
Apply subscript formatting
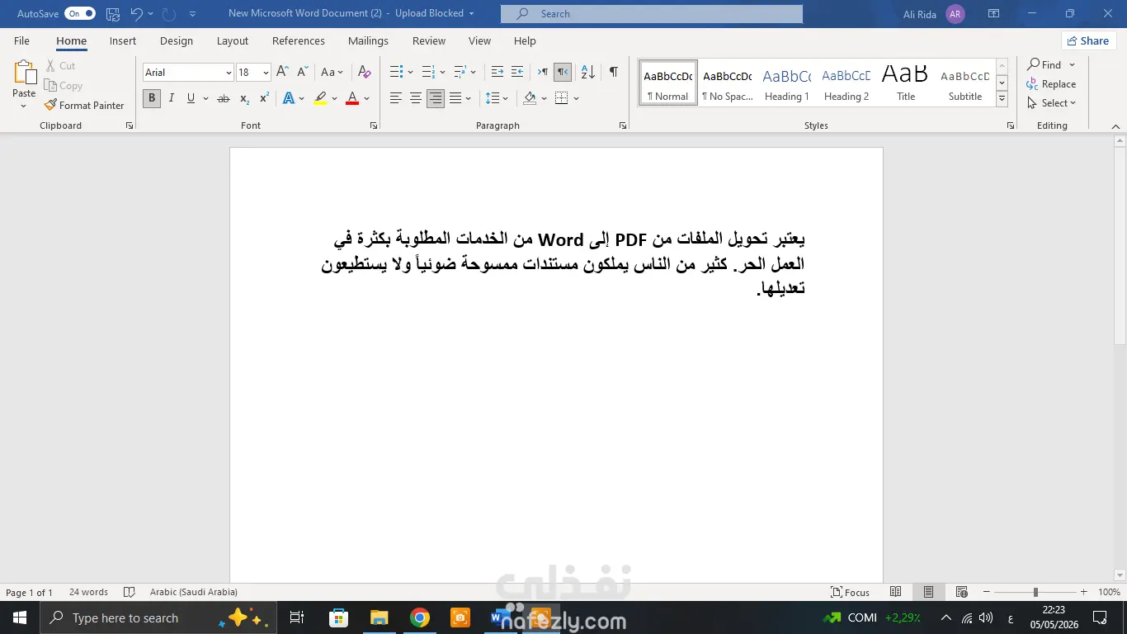tap(244, 98)
